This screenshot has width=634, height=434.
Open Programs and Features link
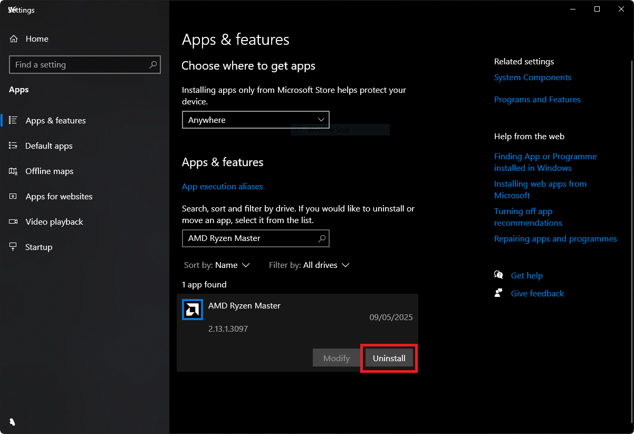tap(537, 100)
